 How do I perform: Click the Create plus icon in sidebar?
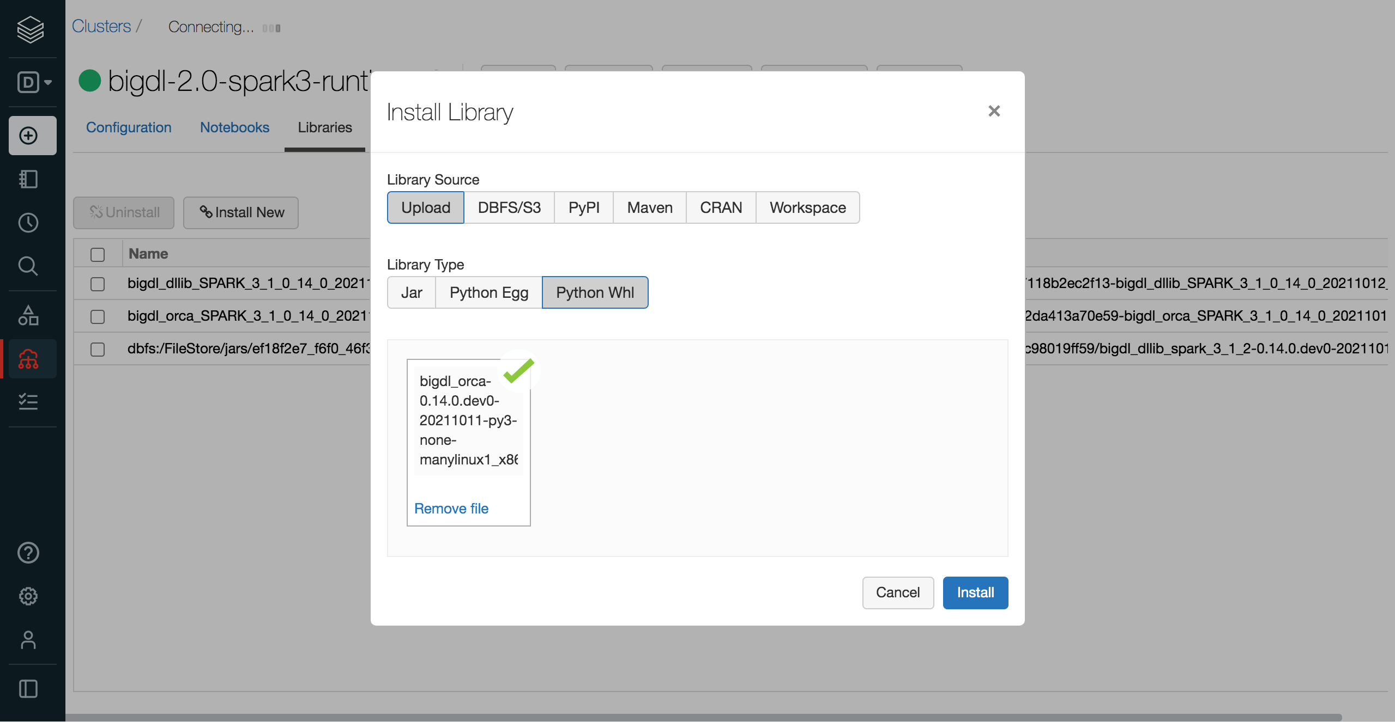(28, 136)
